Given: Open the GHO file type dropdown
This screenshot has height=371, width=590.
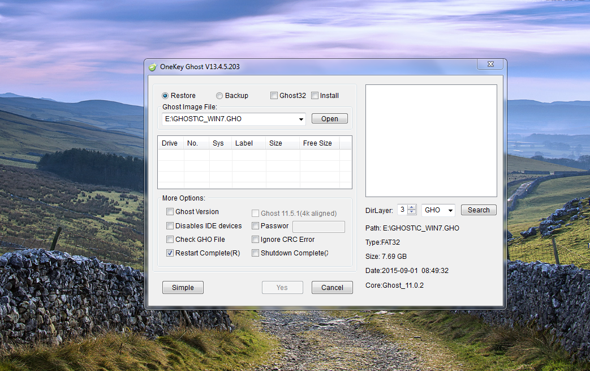Looking at the screenshot, I should pos(438,210).
